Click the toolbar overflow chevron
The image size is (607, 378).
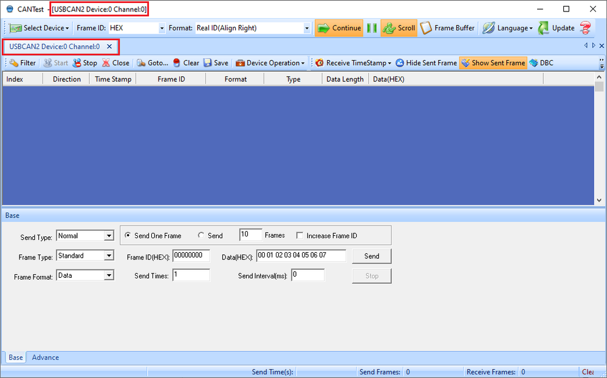[x=602, y=63]
